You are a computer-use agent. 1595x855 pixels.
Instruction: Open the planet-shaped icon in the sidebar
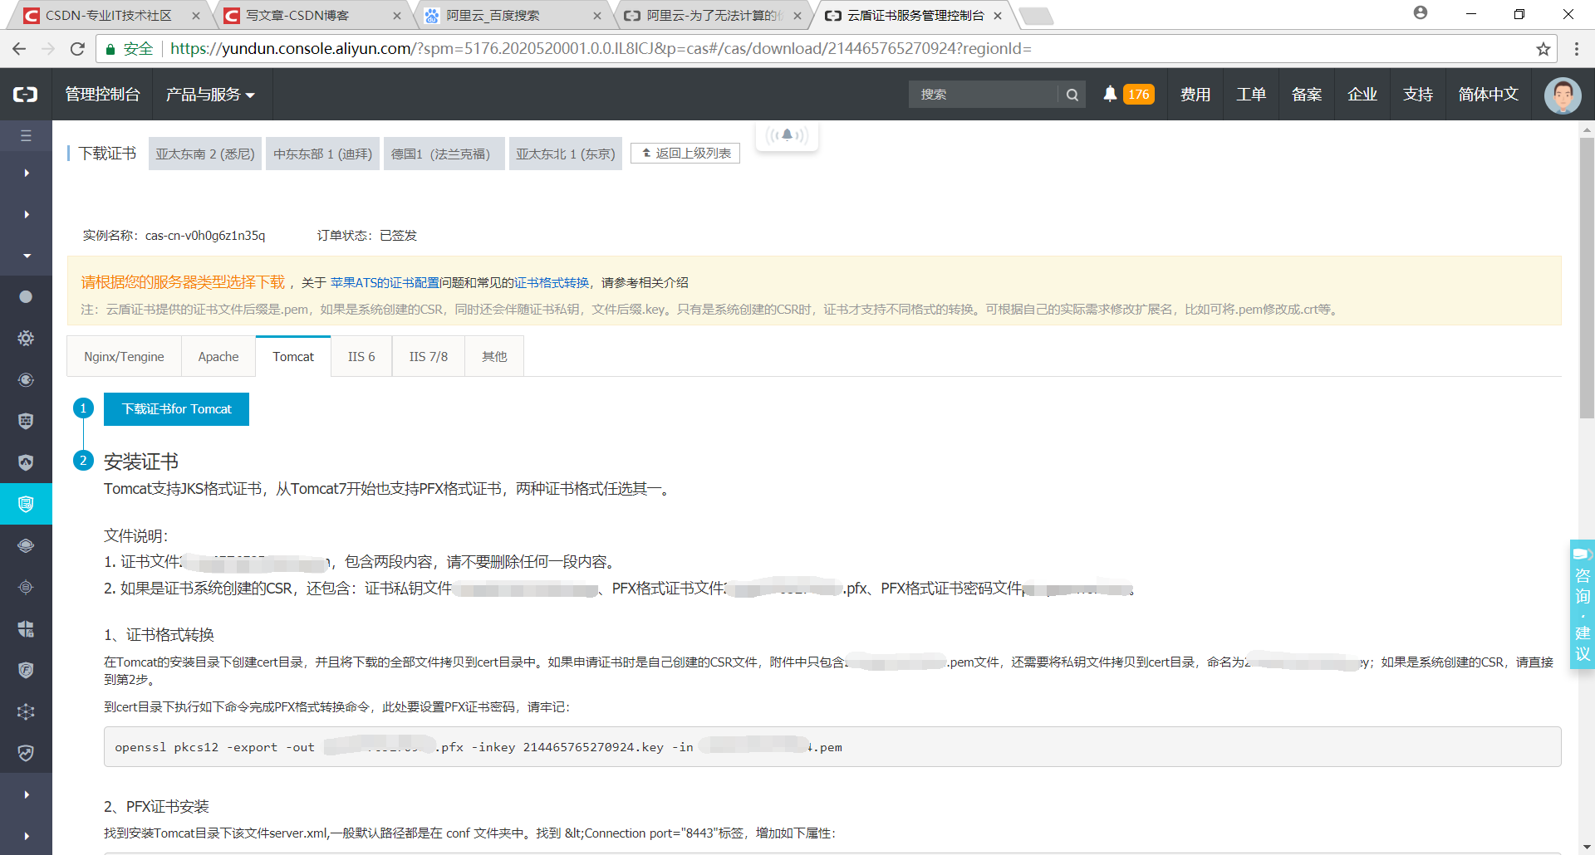[26, 545]
